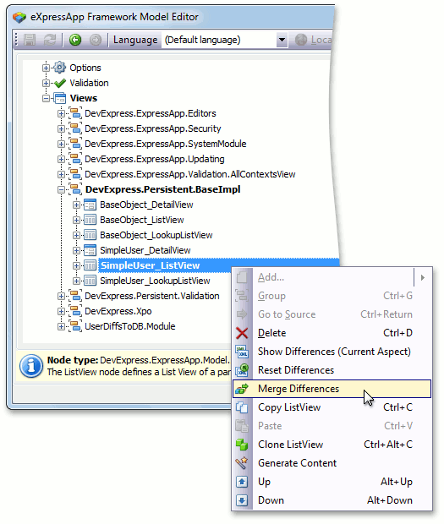
Task: Click the SimpleUser_DetailView node icon
Action: pyautogui.click(x=90, y=250)
